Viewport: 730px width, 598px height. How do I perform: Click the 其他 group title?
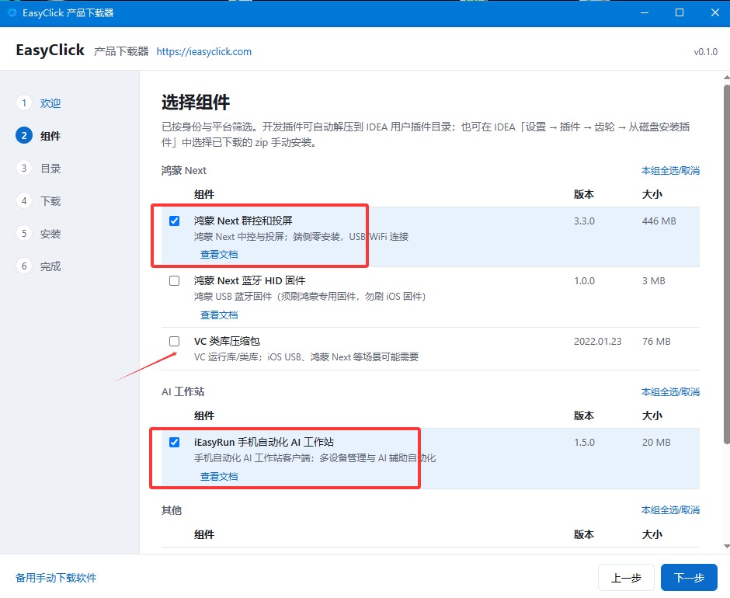[x=172, y=510]
